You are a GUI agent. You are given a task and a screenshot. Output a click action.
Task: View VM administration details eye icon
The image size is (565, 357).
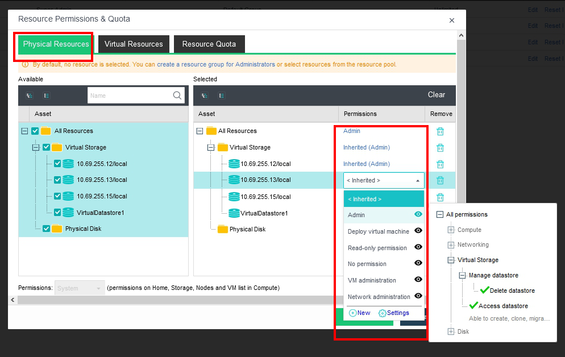418,279
